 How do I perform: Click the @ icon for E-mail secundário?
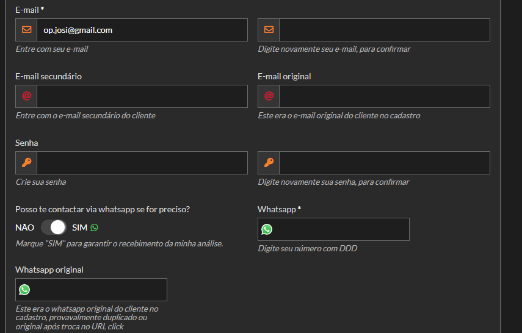click(x=26, y=96)
